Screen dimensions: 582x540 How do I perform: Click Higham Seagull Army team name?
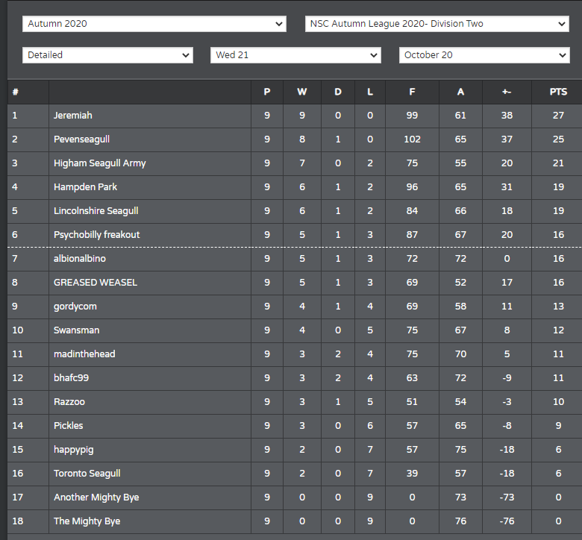(x=100, y=163)
